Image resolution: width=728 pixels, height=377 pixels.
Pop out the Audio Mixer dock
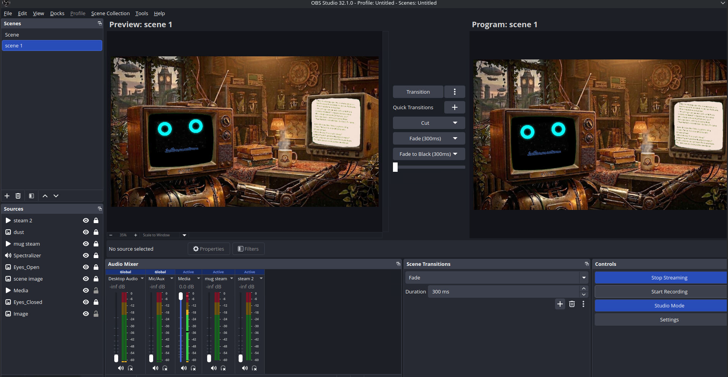398,264
